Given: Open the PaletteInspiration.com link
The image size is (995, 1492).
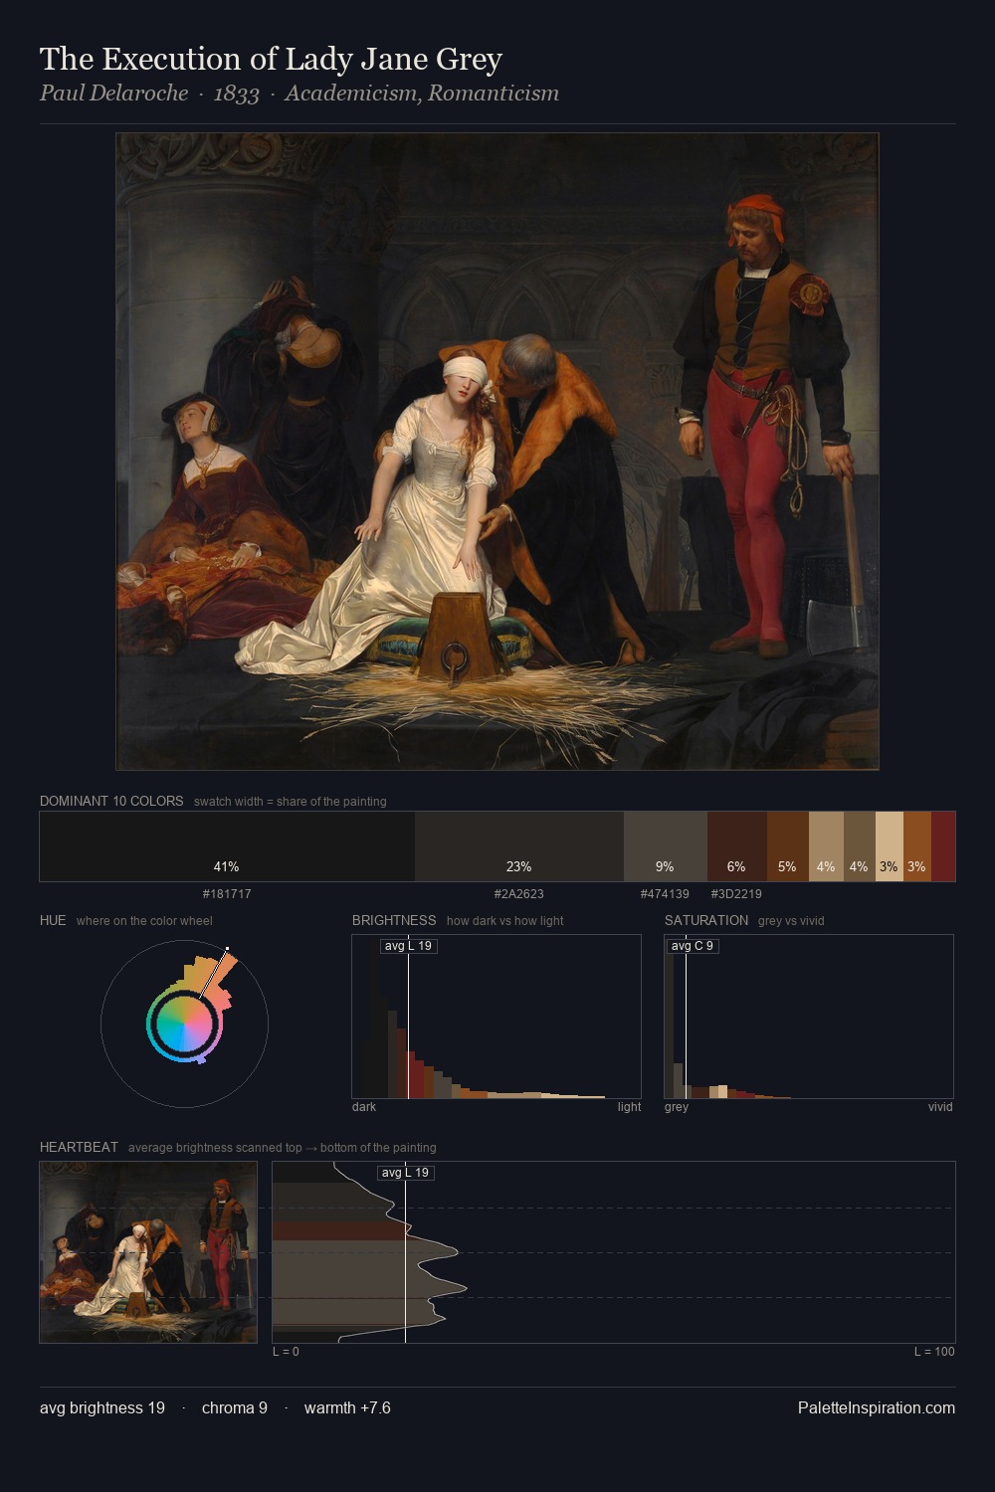Looking at the screenshot, I should coord(877,1407).
